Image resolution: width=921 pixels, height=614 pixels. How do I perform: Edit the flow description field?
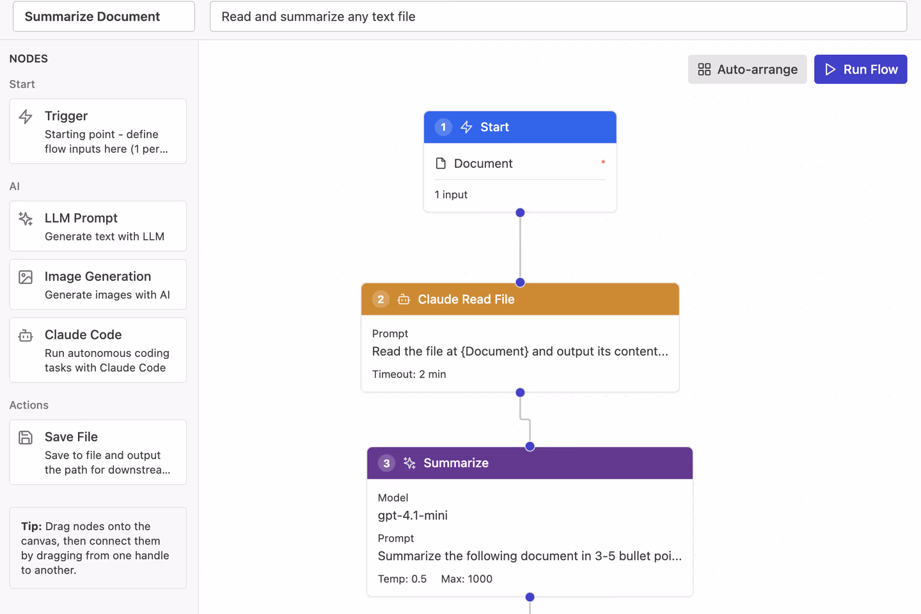point(558,17)
